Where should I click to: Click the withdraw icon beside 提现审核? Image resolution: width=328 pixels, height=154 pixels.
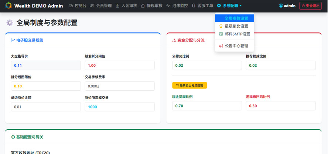[143, 6]
